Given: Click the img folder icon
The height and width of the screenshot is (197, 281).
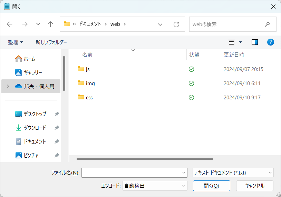Looking at the screenshot, I should pos(81,83).
